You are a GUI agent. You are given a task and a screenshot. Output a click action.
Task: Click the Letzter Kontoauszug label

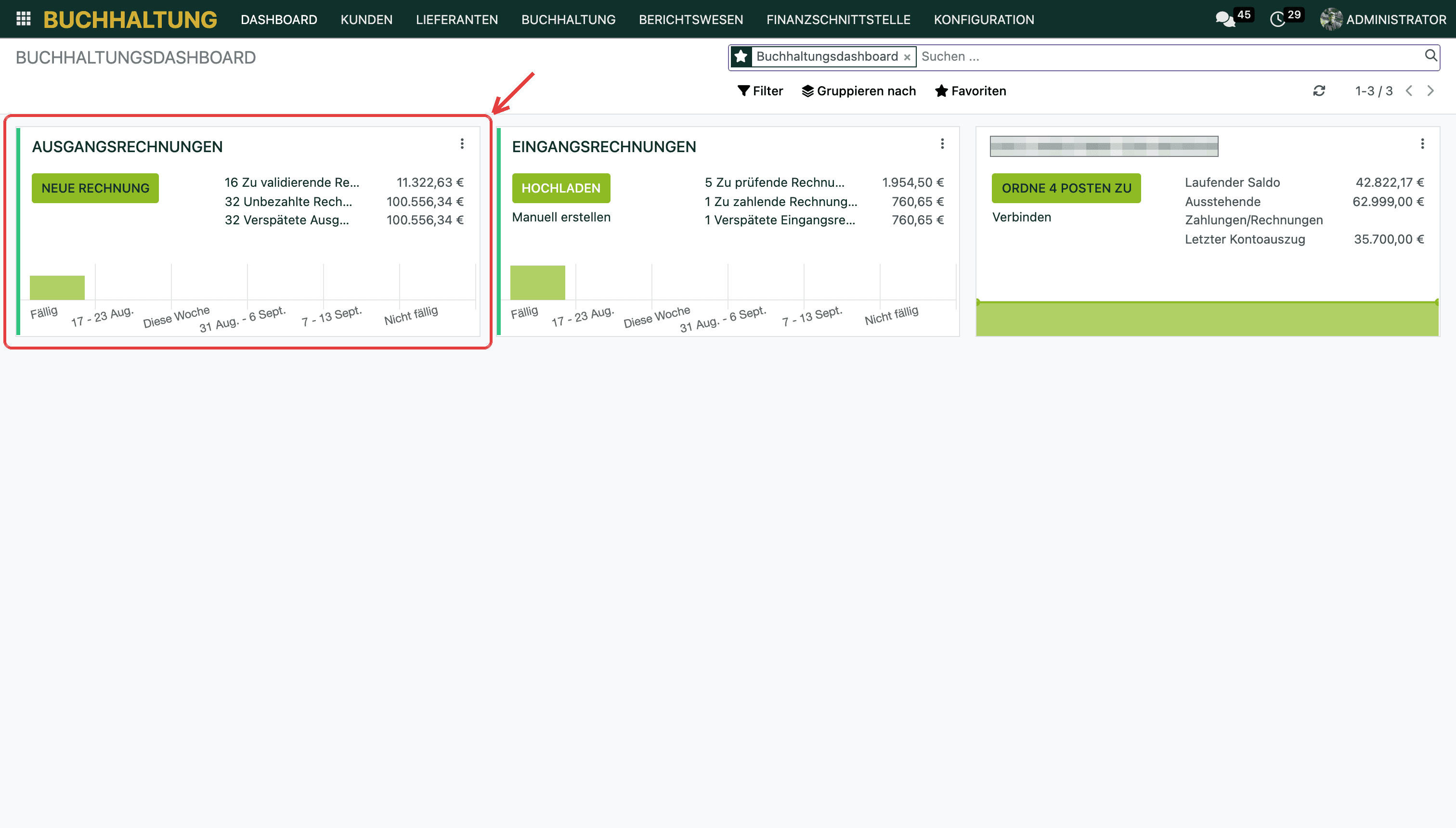(1245, 239)
